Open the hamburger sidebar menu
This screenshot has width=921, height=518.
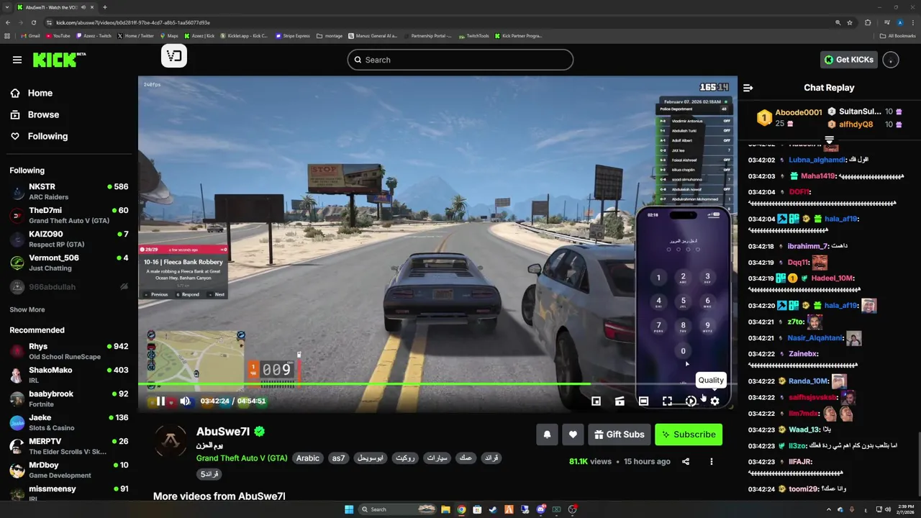(17, 60)
